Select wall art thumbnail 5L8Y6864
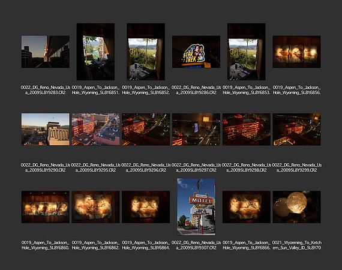 [146, 207]
